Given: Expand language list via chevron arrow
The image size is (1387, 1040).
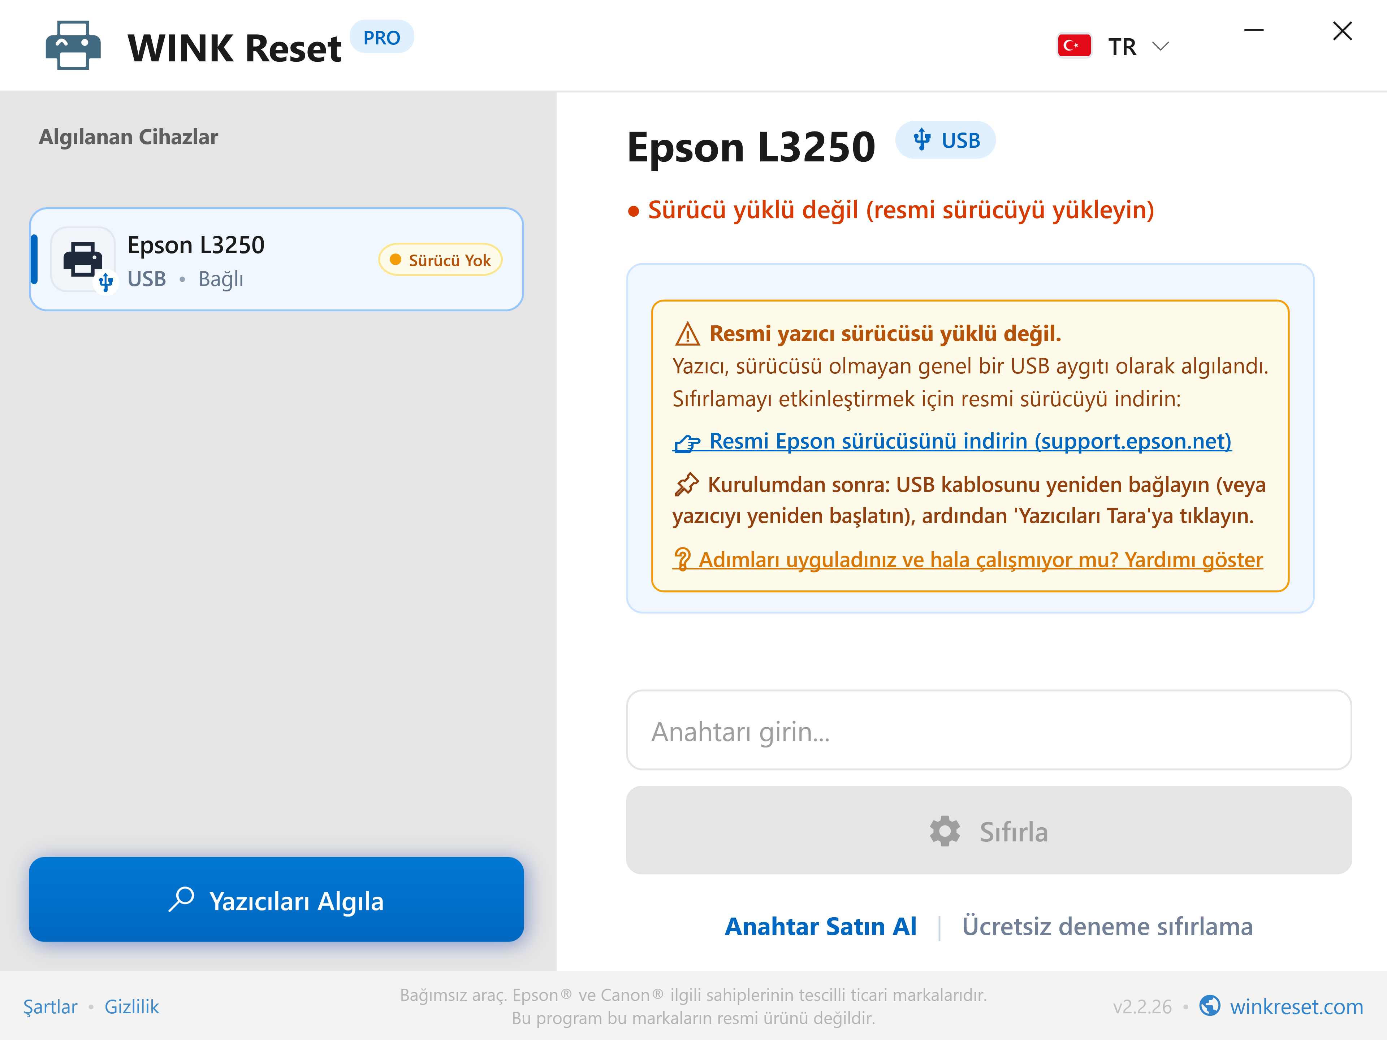Looking at the screenshot, I should 1161,46.
